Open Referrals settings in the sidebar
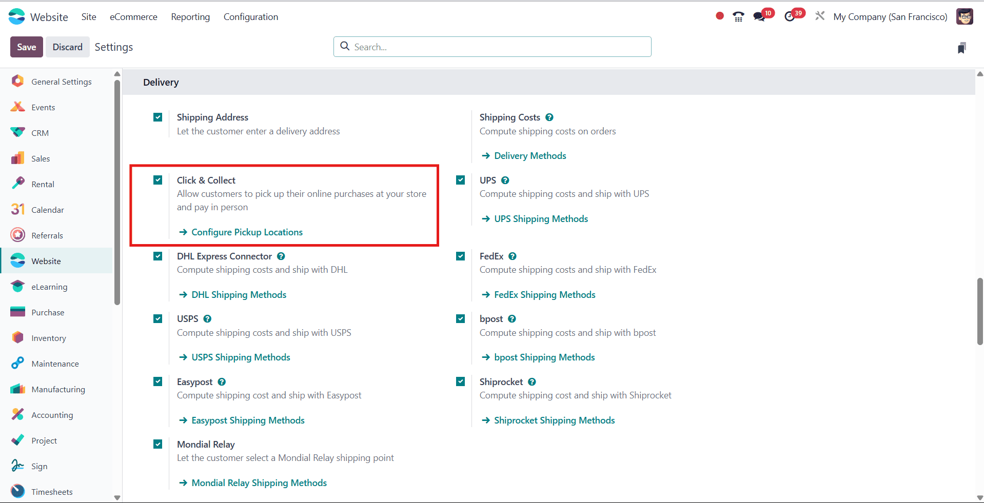The height and width of the screenshot is (503, 984). (56, 235)
